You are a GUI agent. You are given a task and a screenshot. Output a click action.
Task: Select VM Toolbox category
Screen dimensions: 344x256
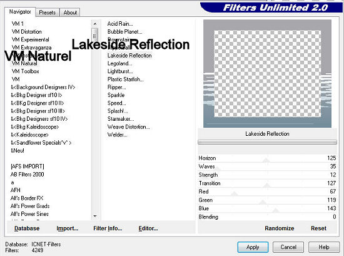click(x=26, y=71)
